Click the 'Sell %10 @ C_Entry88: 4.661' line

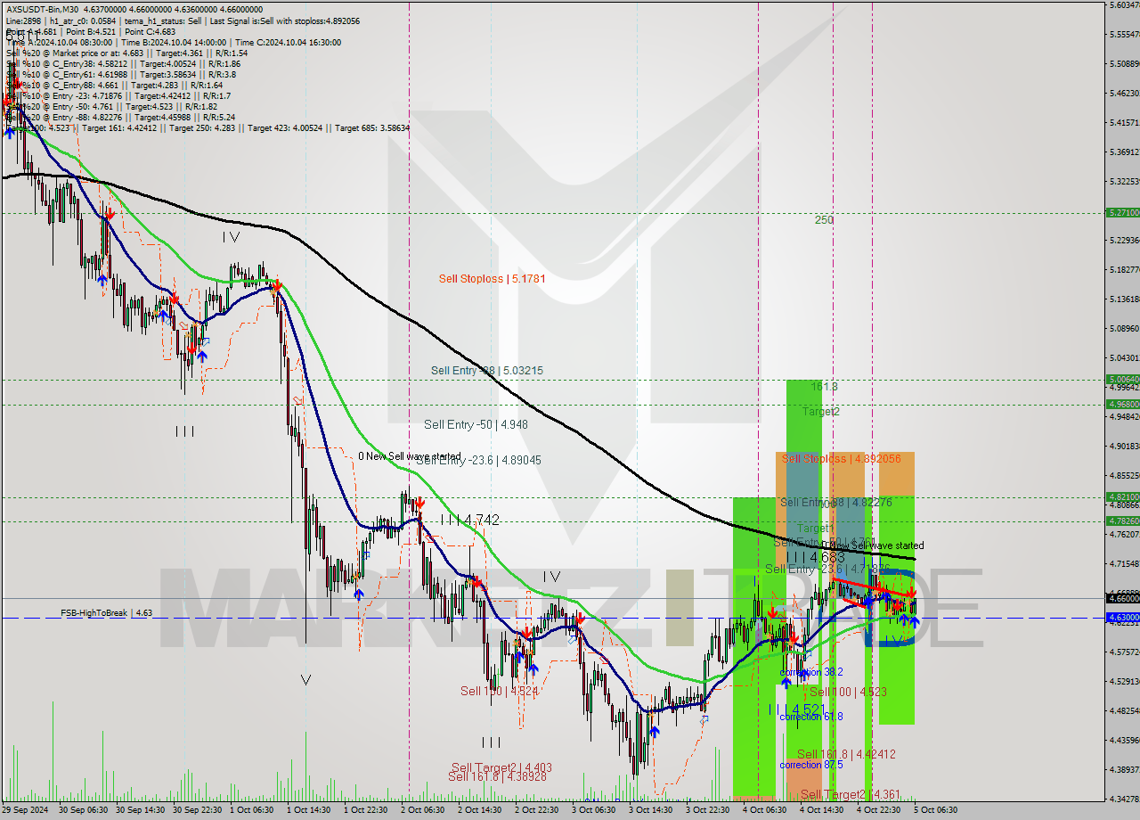pyautogui.click(x=114, y=86)
